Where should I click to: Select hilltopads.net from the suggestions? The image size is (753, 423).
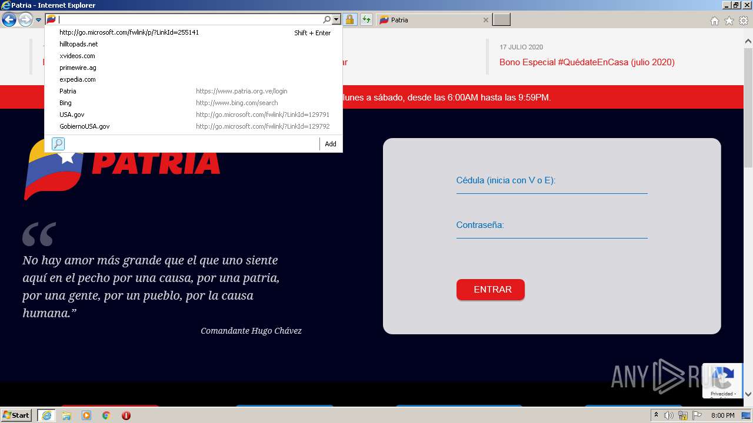click(x=194, y=44)
